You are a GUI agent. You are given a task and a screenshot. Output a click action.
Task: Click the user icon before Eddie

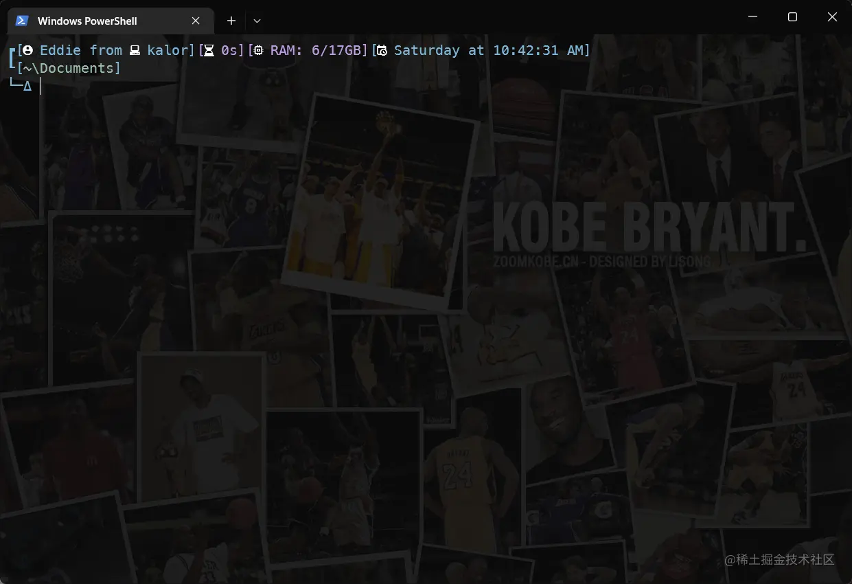tap(29, 50)
